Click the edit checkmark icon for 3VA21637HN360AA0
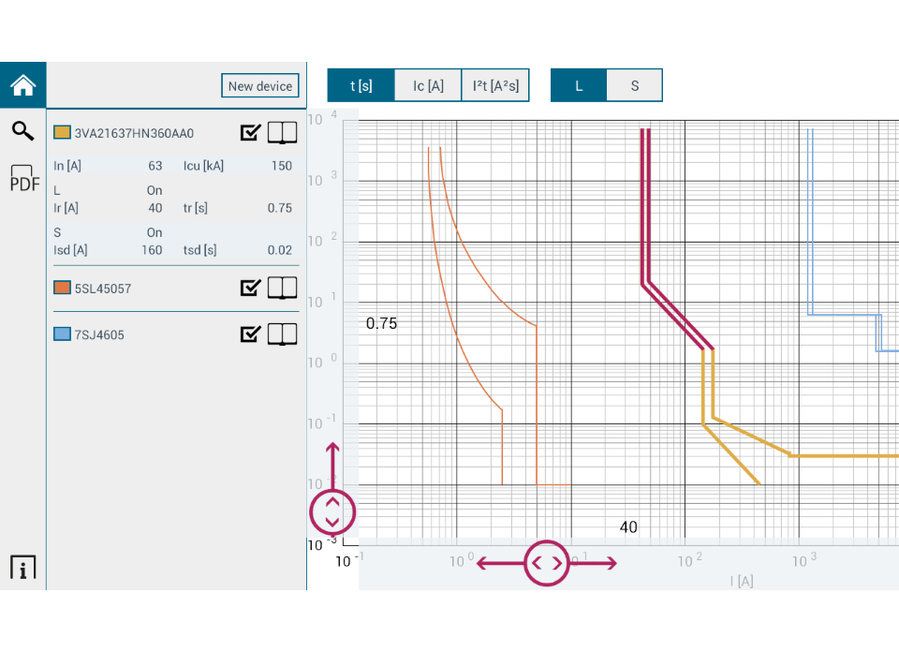Screen dimensions: 899x652 249,132
